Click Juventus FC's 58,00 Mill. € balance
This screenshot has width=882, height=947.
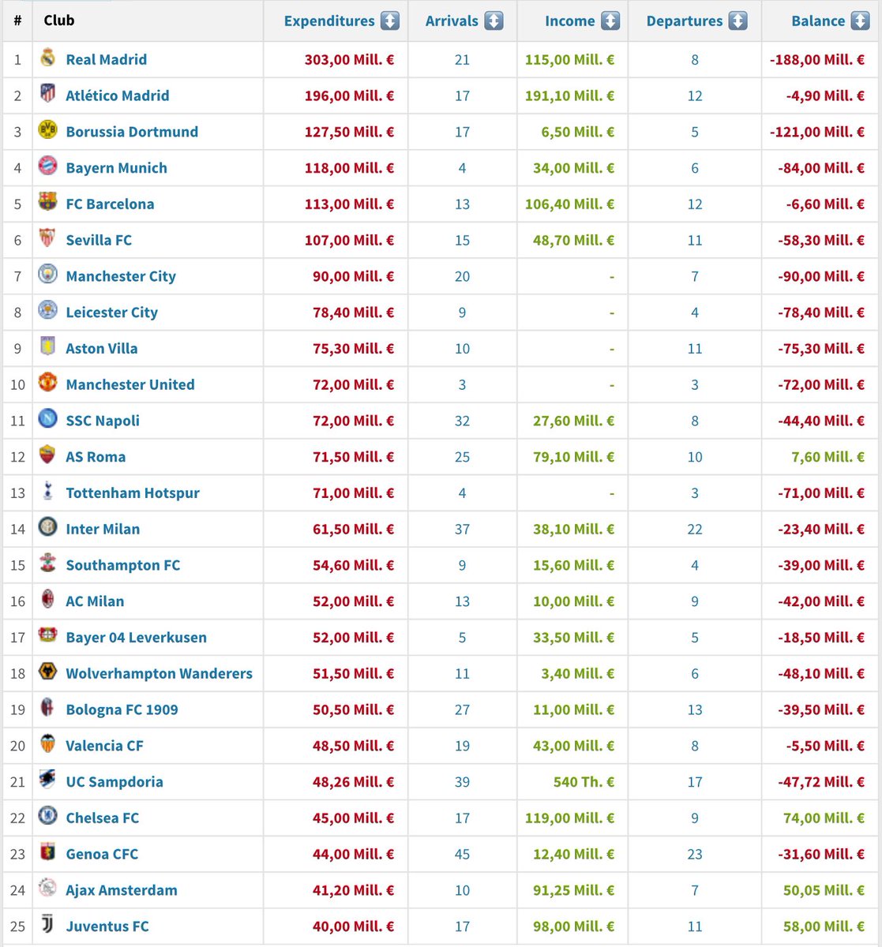824,926
